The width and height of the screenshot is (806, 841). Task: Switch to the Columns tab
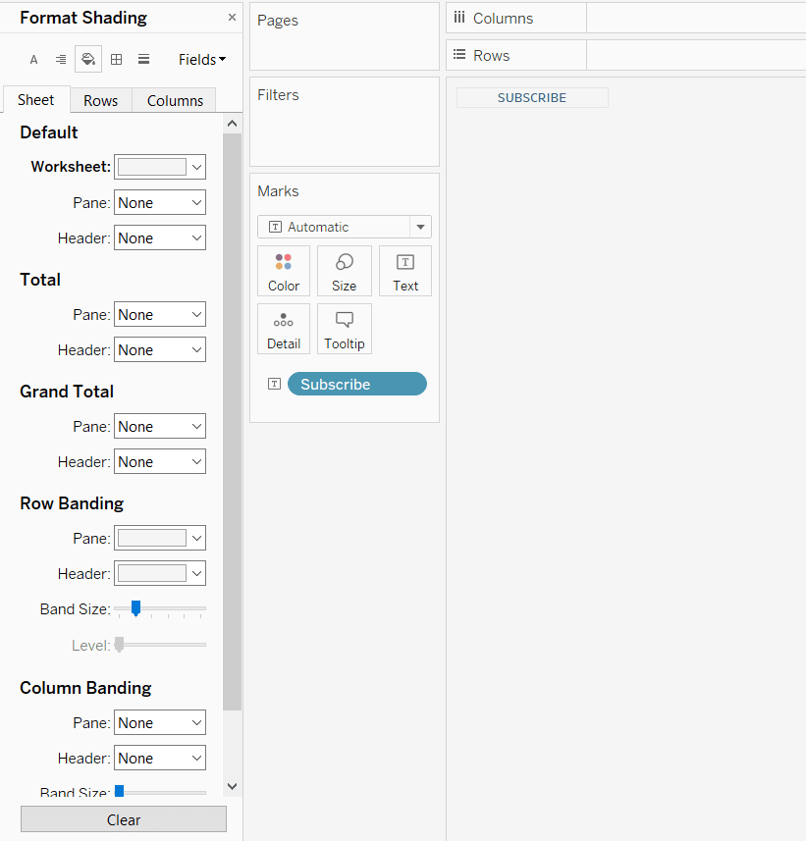(175, 100)
